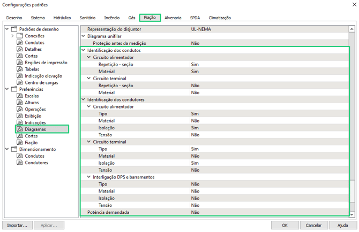The image size is (359, 232).
Task: Click the scrollbar down arrow
Action: coord(352,214)
